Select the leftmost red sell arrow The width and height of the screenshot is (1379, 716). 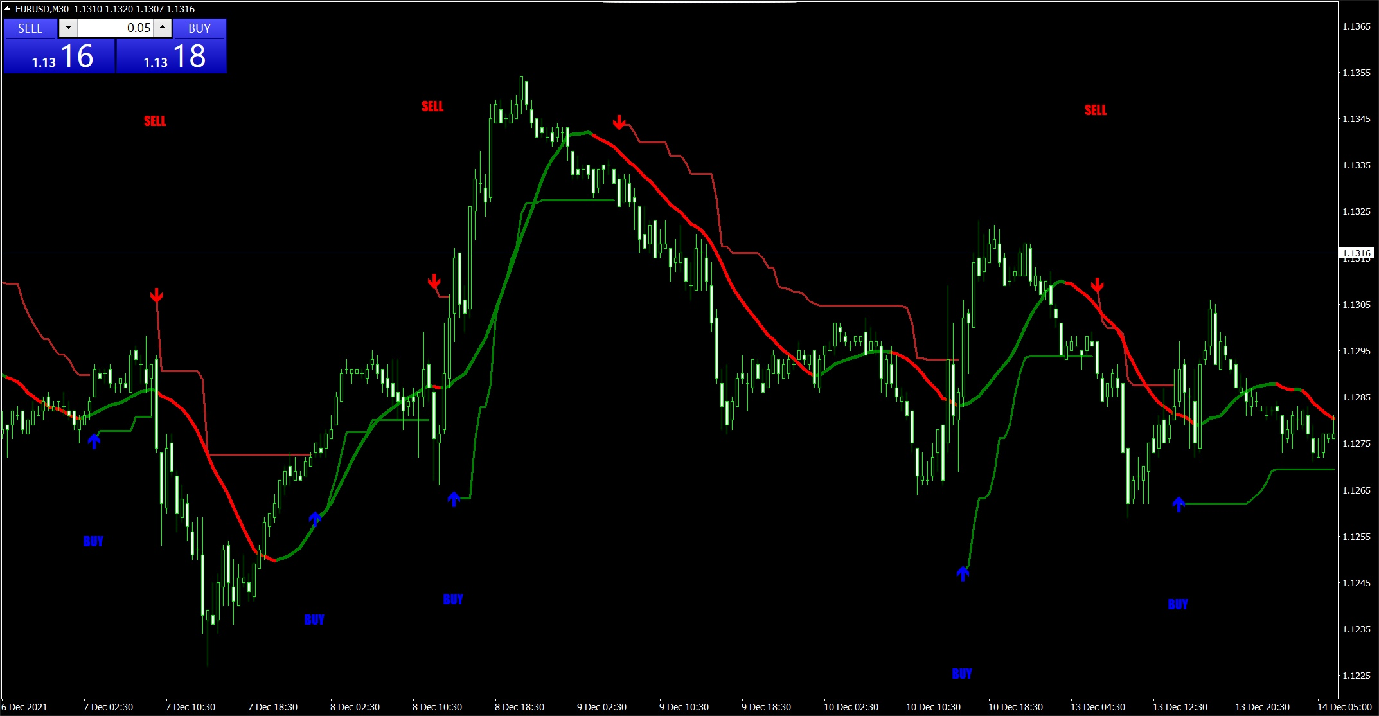156,296
